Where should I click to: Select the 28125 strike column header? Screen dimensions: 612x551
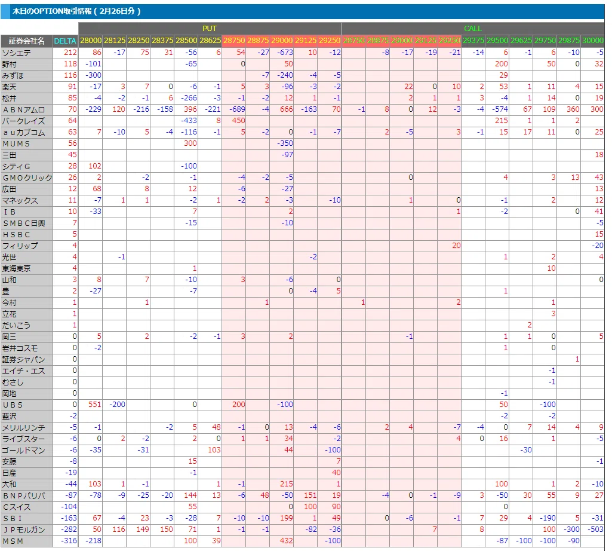[x=115, y=41]
